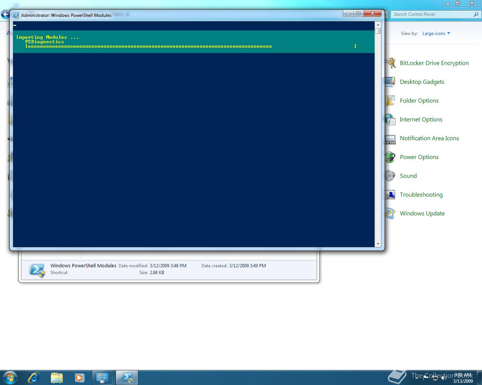Click the Troubleshooting link
Image resolution: width=482 pixels, height=385 pixels.
click(x=421, y=195)
